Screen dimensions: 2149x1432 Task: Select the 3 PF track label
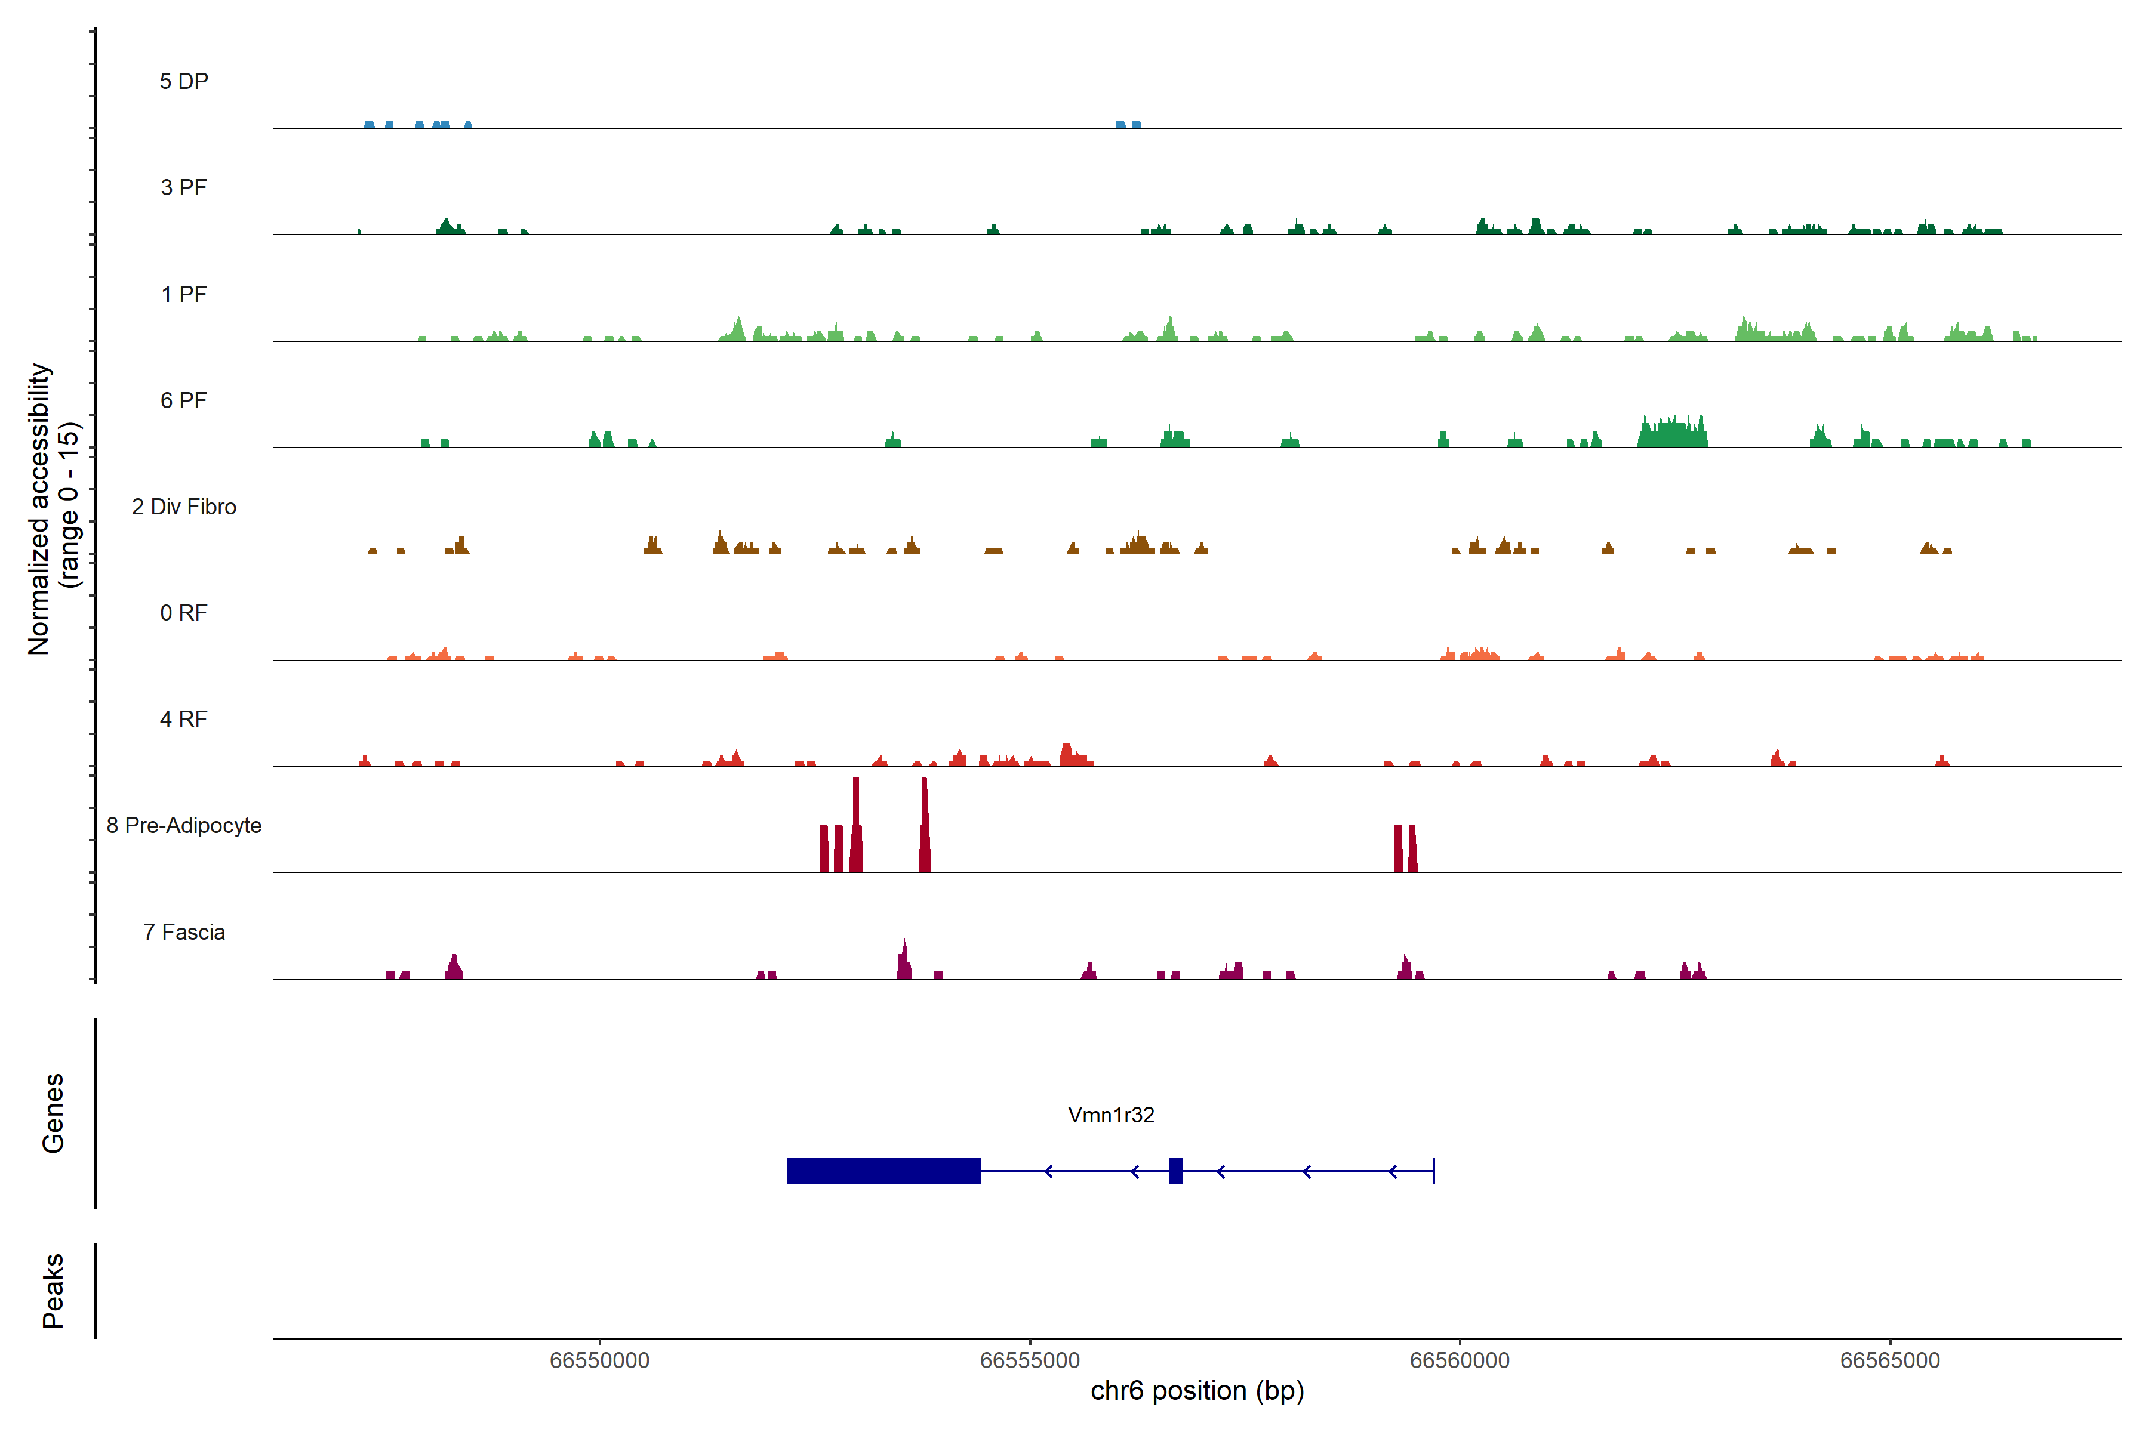click(184, 187)
